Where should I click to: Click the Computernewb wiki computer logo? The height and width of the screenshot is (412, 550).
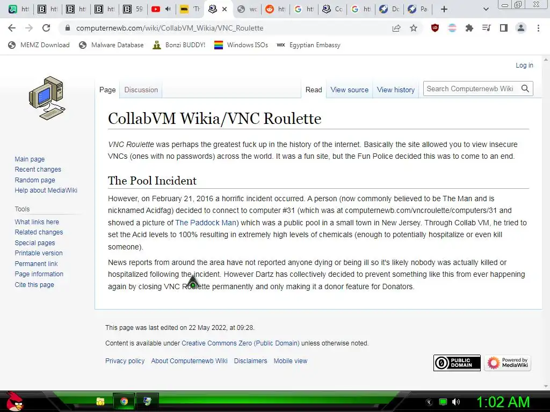pos(47,98)
